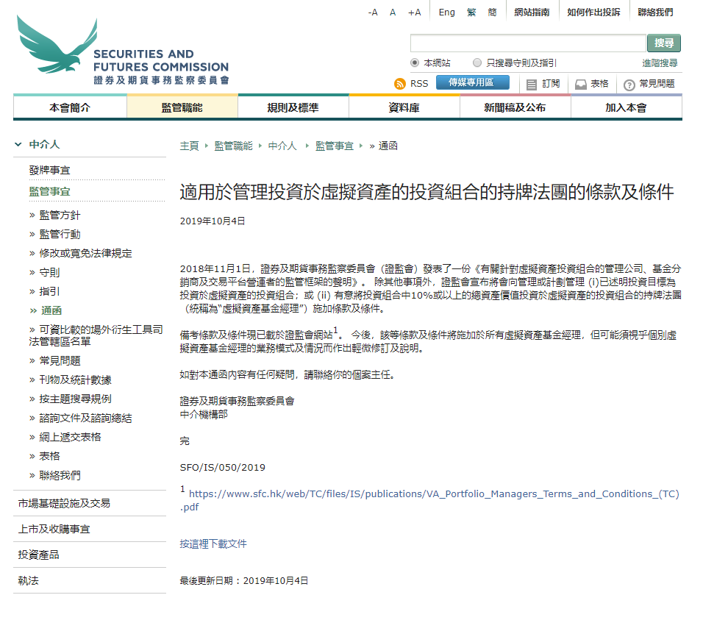Open 通函 sidebar item

pyautogui.click(x=51, y=310)
